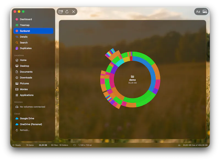
Task: Scan the Downloads location
Action: pyautogui.click(x=33, y=78)
